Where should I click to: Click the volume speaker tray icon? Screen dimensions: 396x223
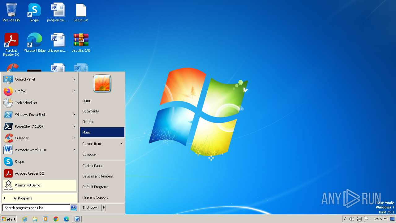point(352,219)
